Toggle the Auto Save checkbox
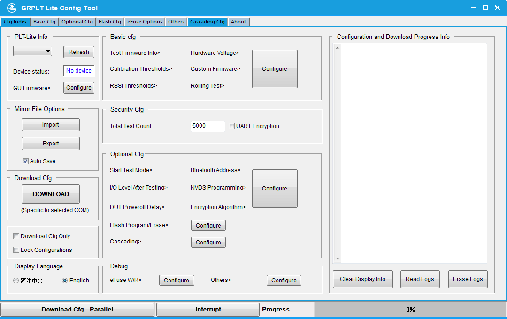This screenshot has width=507, height=319. [x=26, y=161]
